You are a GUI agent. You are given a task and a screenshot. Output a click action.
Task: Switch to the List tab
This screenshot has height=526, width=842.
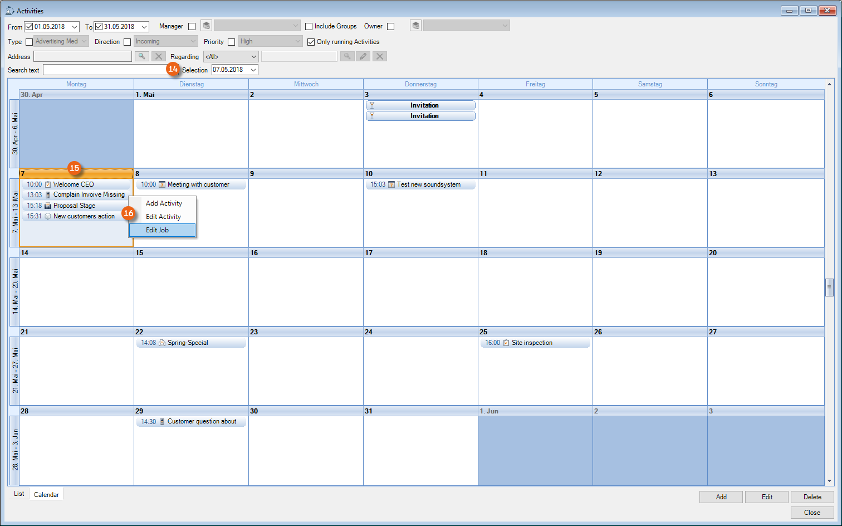tap(19, 494)
